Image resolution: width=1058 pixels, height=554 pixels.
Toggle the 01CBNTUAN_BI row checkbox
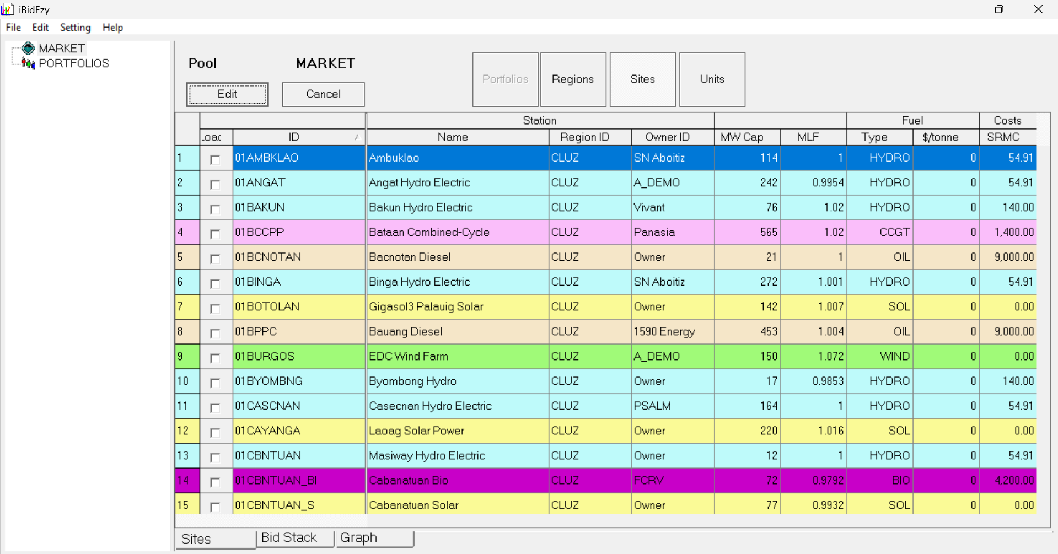point(215,482)
